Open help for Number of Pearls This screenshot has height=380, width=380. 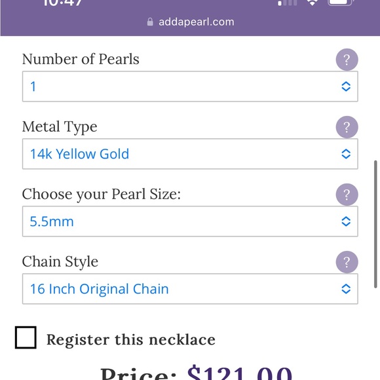click(347, 60)
